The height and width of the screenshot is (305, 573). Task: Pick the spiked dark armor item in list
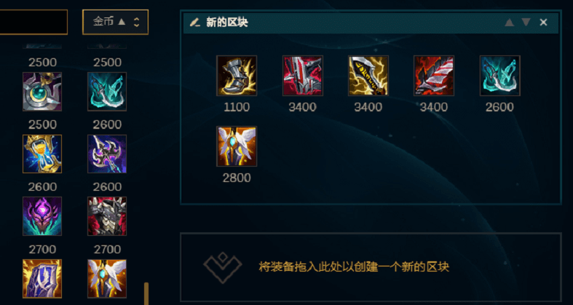coord(107,216)
